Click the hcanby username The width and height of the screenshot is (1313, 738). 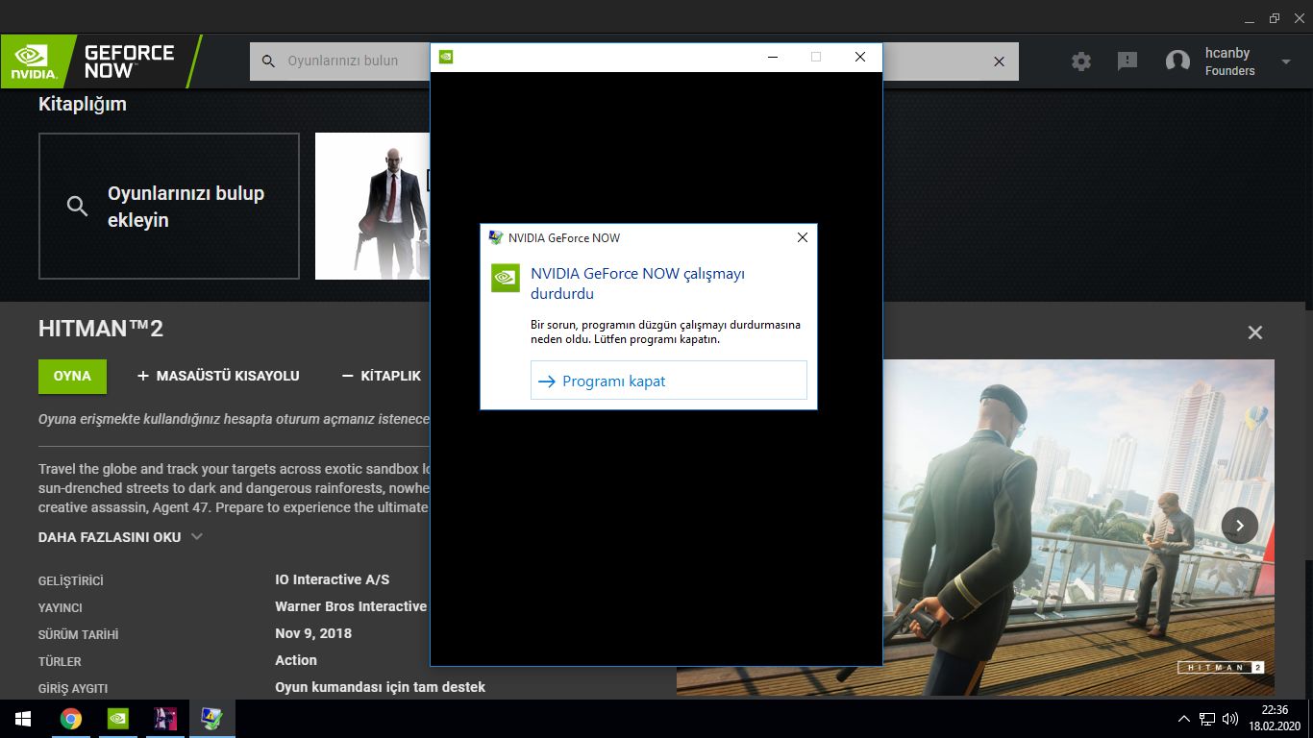coord(1227,53)
